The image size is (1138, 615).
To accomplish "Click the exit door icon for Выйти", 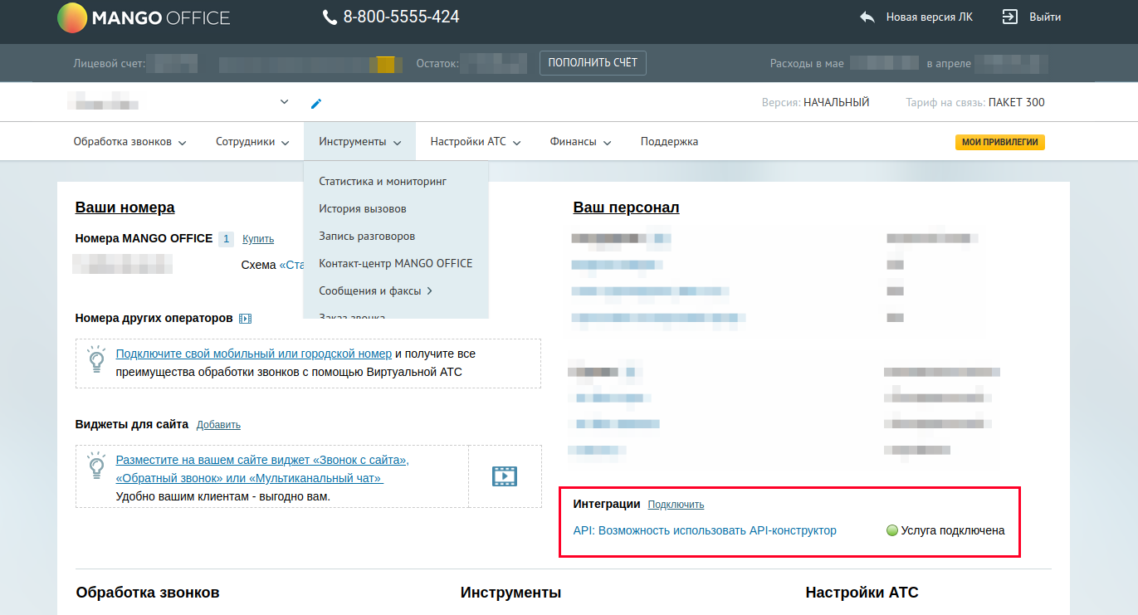I will [x=1010, y=17].
